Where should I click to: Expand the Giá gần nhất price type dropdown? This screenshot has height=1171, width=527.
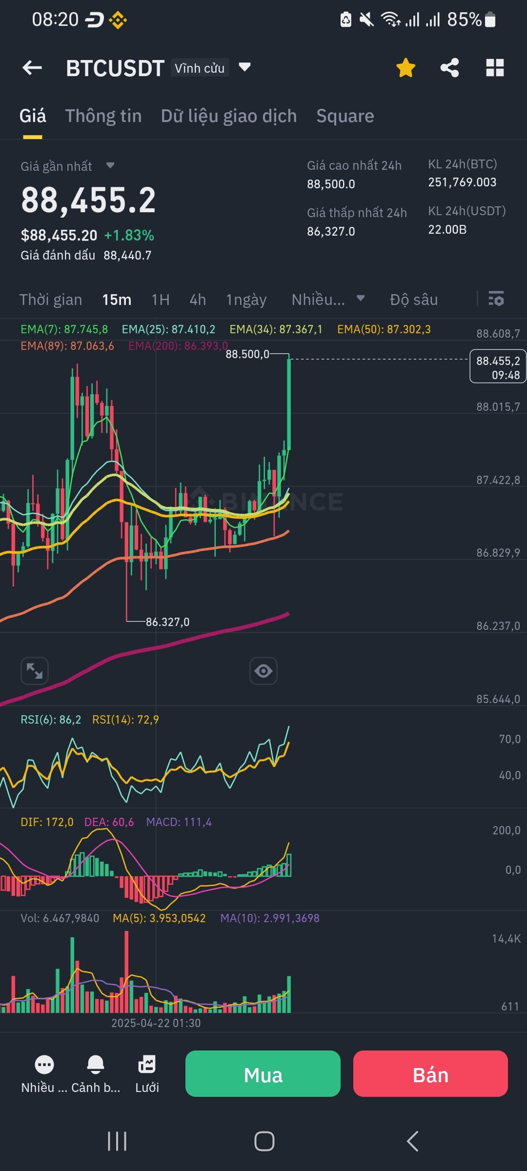point(110,166)
